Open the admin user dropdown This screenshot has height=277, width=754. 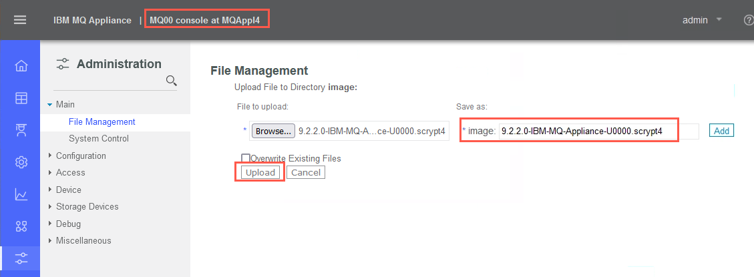(702, 20)
